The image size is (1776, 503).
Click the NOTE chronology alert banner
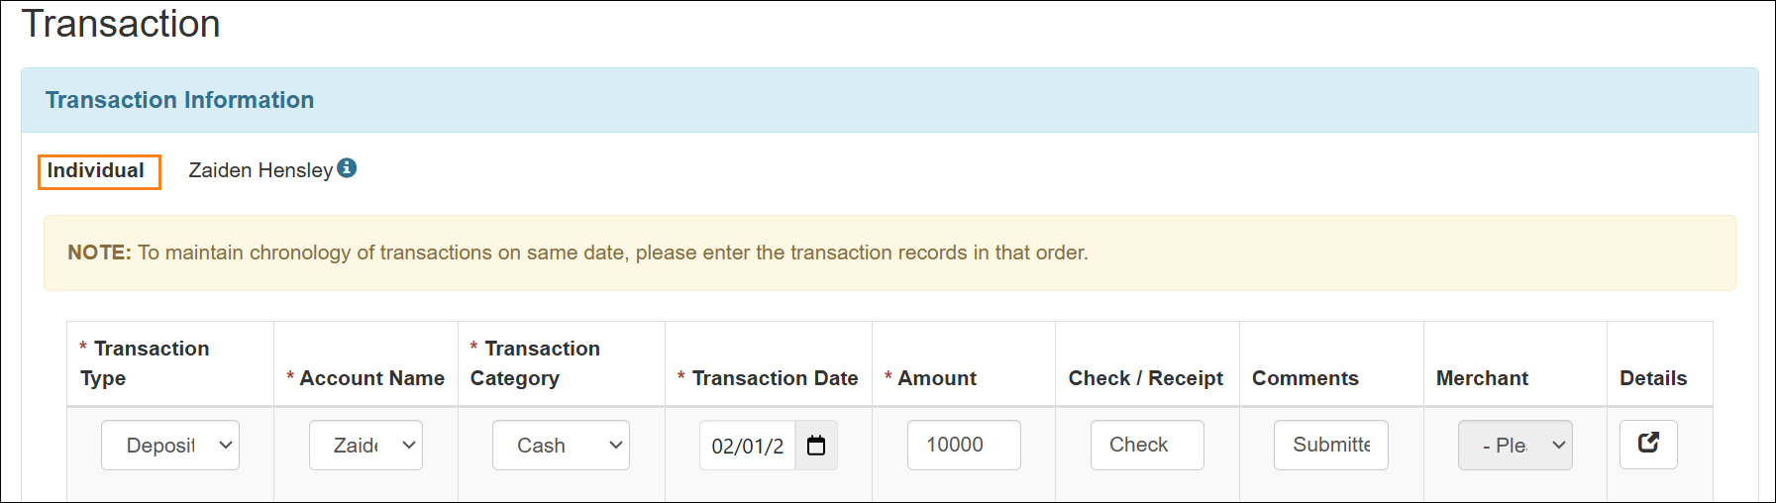pos(888,252)
